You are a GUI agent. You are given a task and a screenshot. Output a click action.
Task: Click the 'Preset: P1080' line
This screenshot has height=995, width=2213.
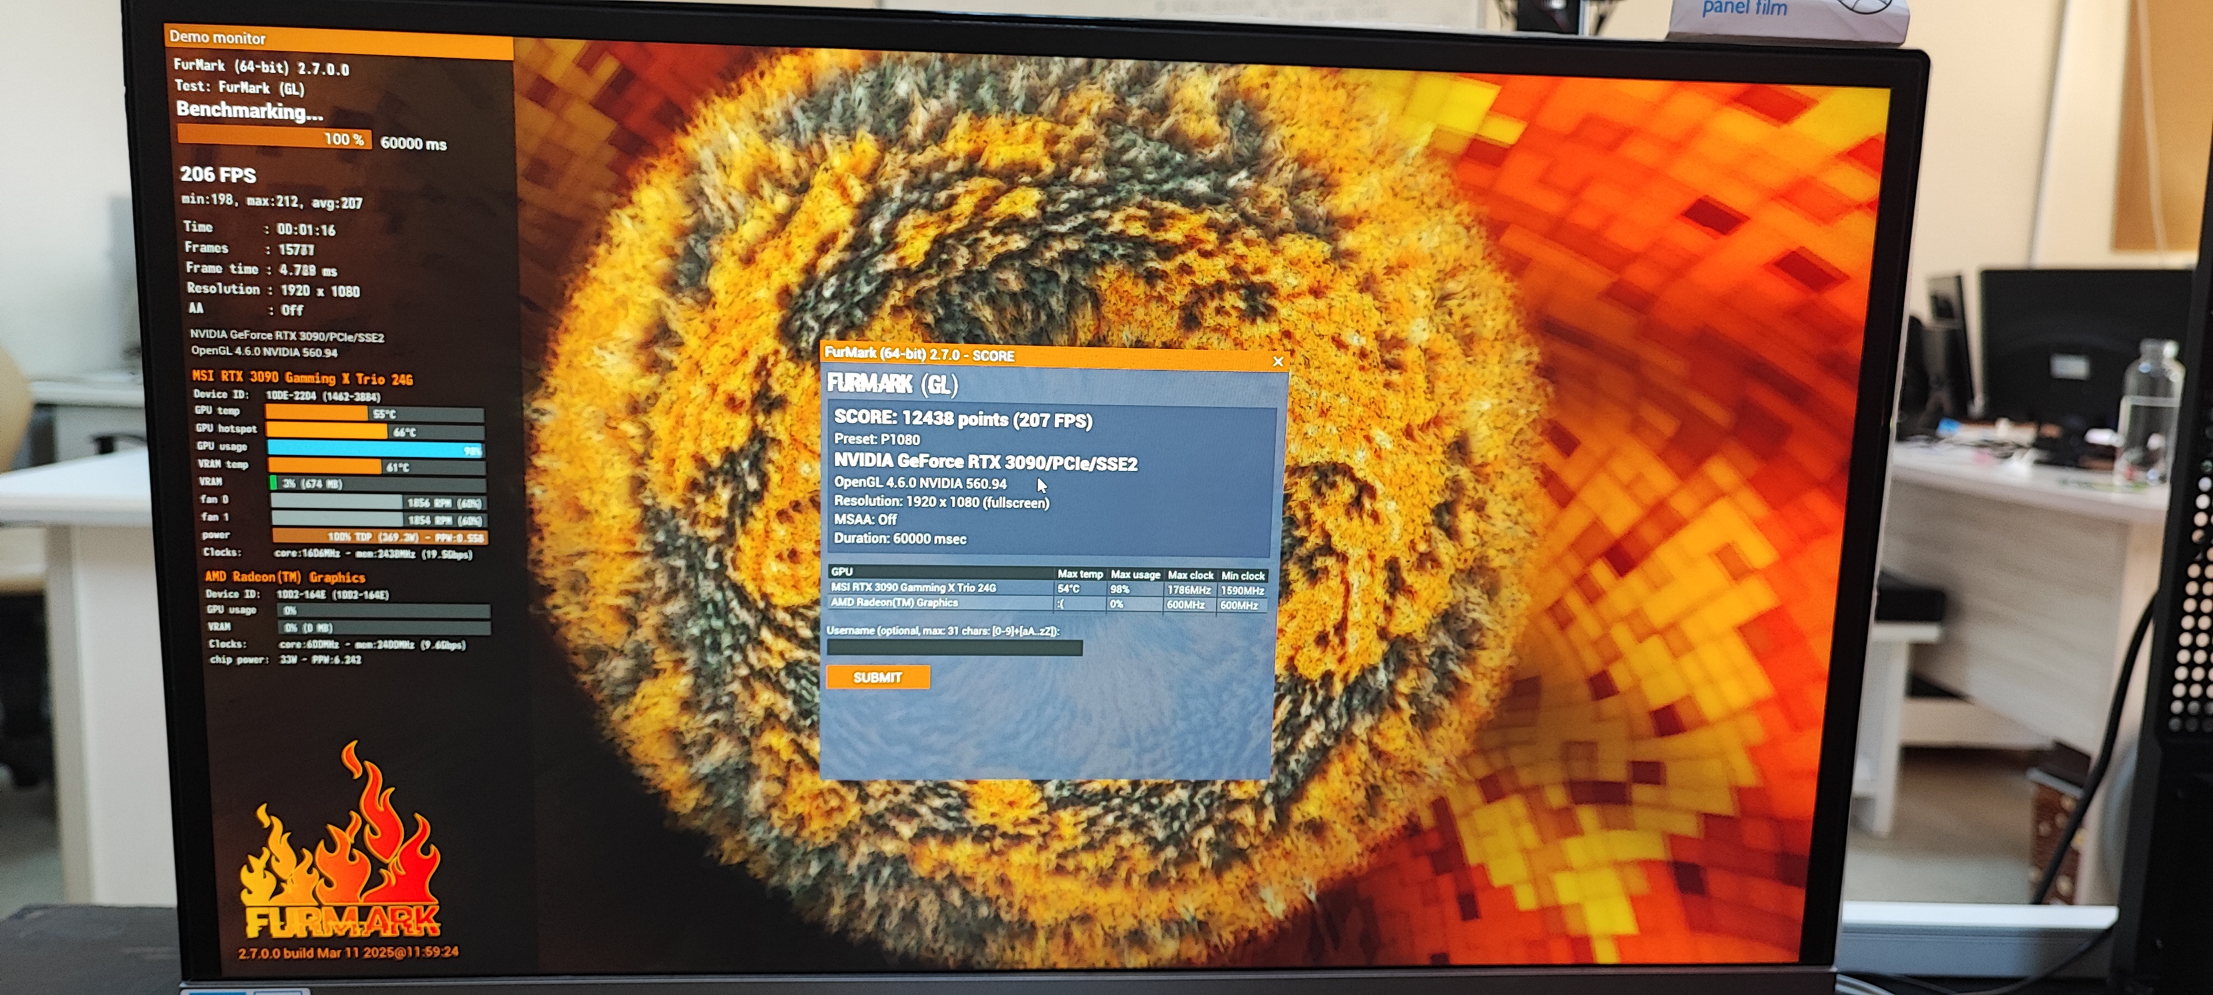[877, 439]
